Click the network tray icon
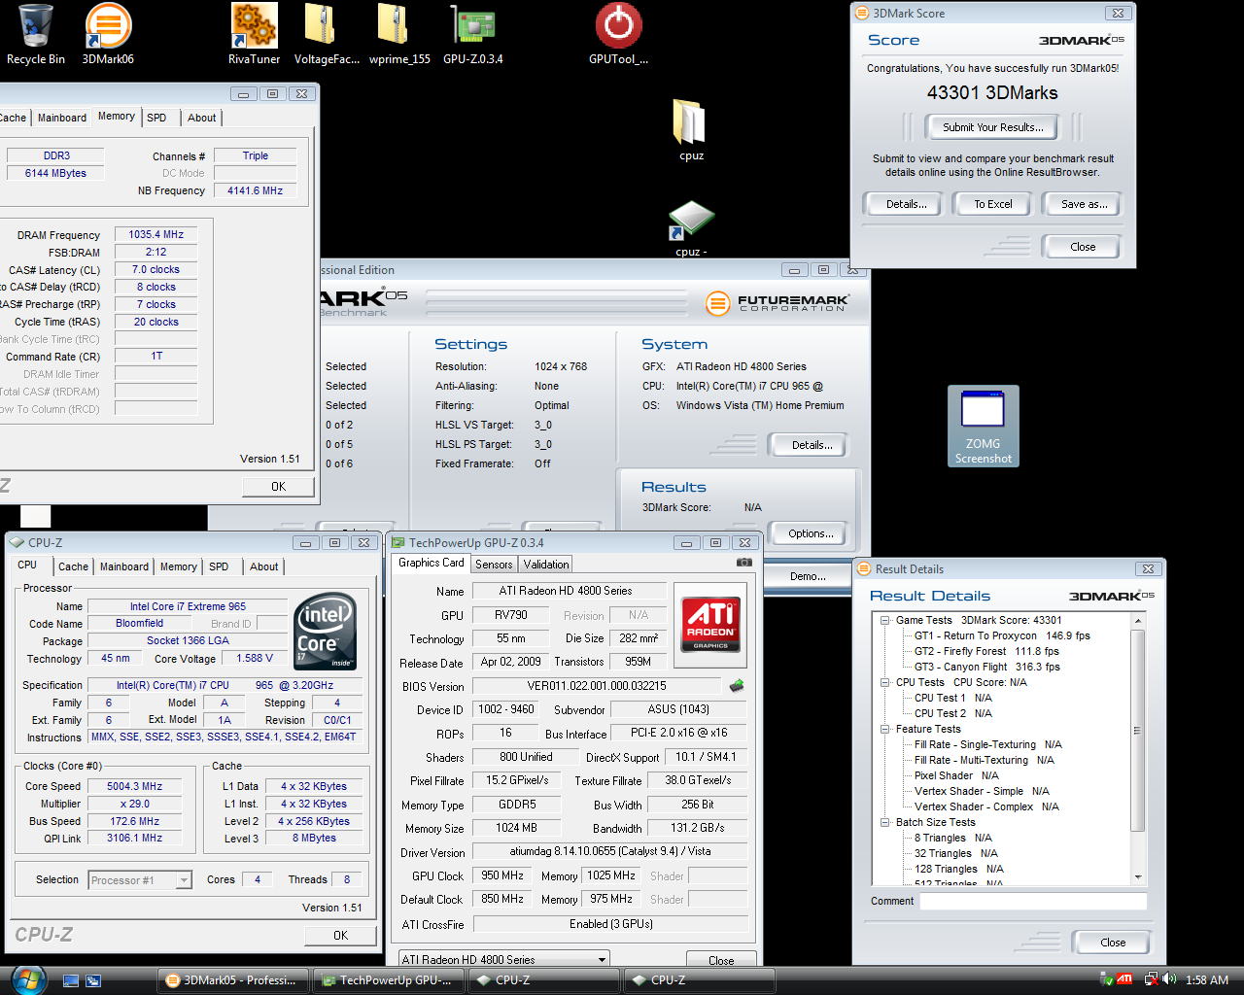 tap(1152, 979)
